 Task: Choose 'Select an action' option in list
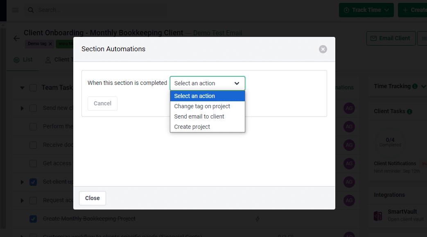(208, 96)
